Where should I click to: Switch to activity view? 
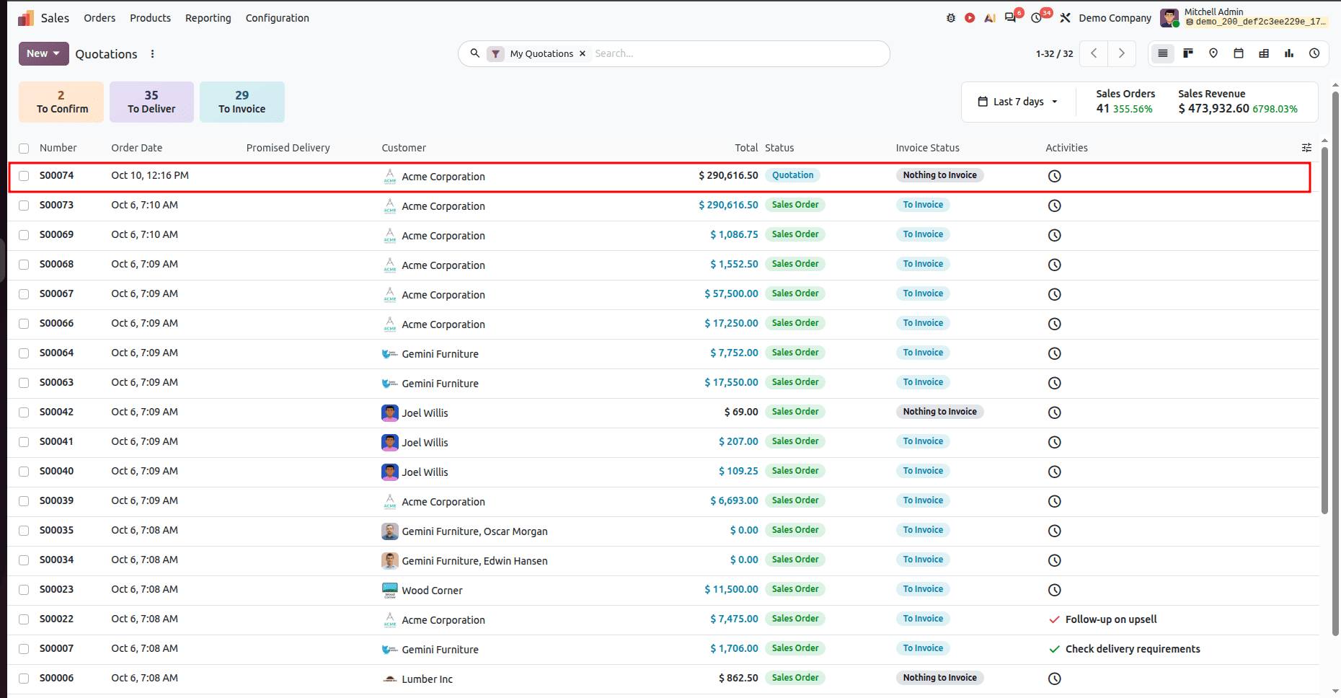pos(1314,53)
